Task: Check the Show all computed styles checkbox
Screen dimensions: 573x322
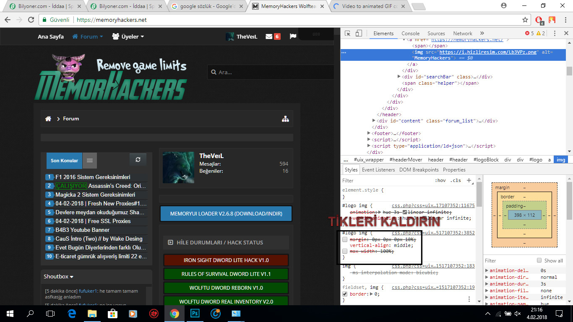Action: coord(539,260)
